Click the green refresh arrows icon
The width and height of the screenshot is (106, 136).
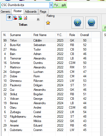[x=56, y=5]
